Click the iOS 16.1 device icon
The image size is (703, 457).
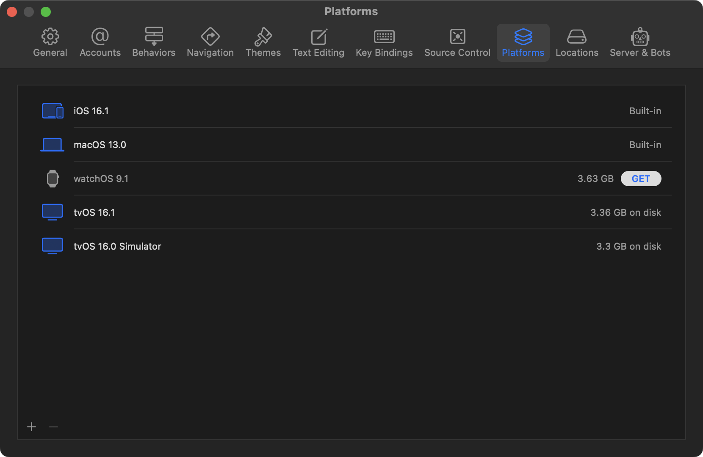tap(53, 111)
